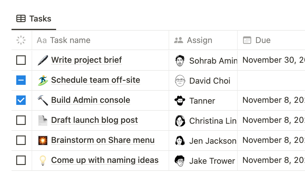The height and width of the screenshot is (190, 305).
Task: Toggle the Schedule team off-site partial checkbox
Action: (x=21, y=80)
